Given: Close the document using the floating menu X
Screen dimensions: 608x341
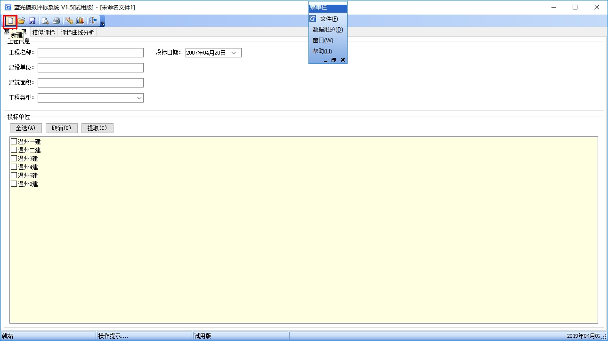Looking at the screenshot, I should click(x=342, y=60).
